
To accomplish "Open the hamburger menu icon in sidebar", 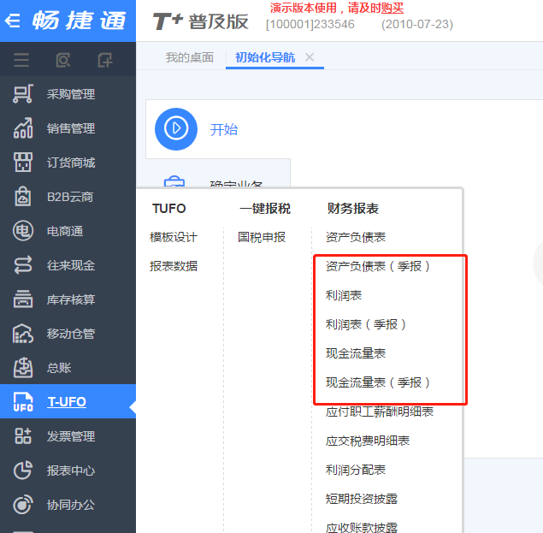I will click(x=21, y=60).
